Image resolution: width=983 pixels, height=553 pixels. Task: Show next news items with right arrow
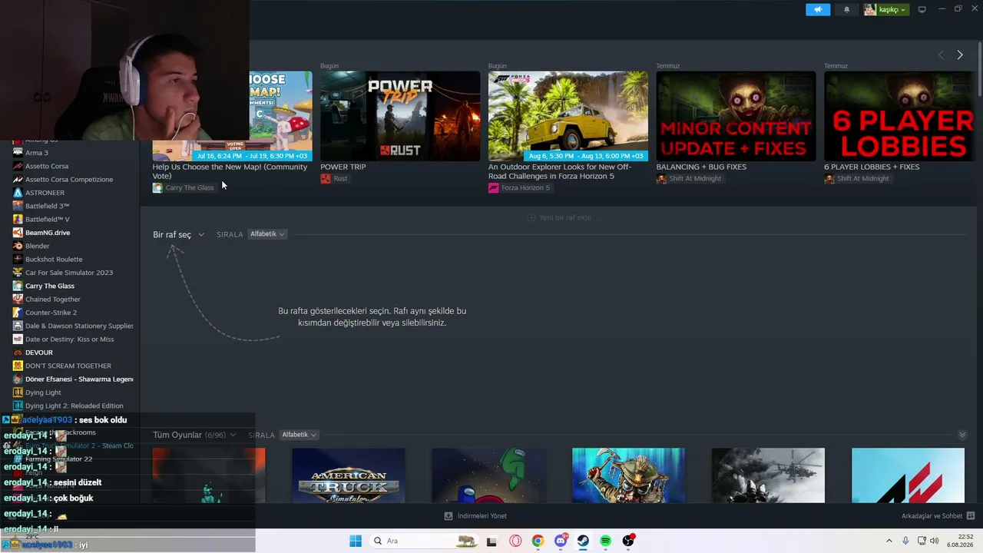click(x=960, y=55)
